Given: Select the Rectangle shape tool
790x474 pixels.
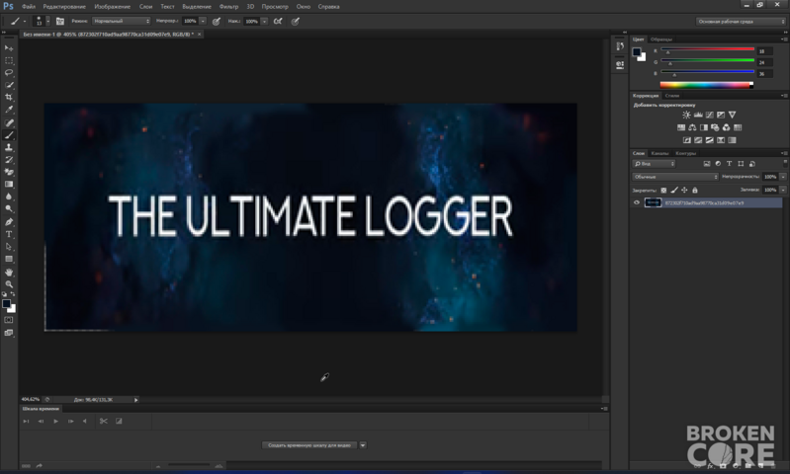Looking at the screenshot, I should (9, 259).
